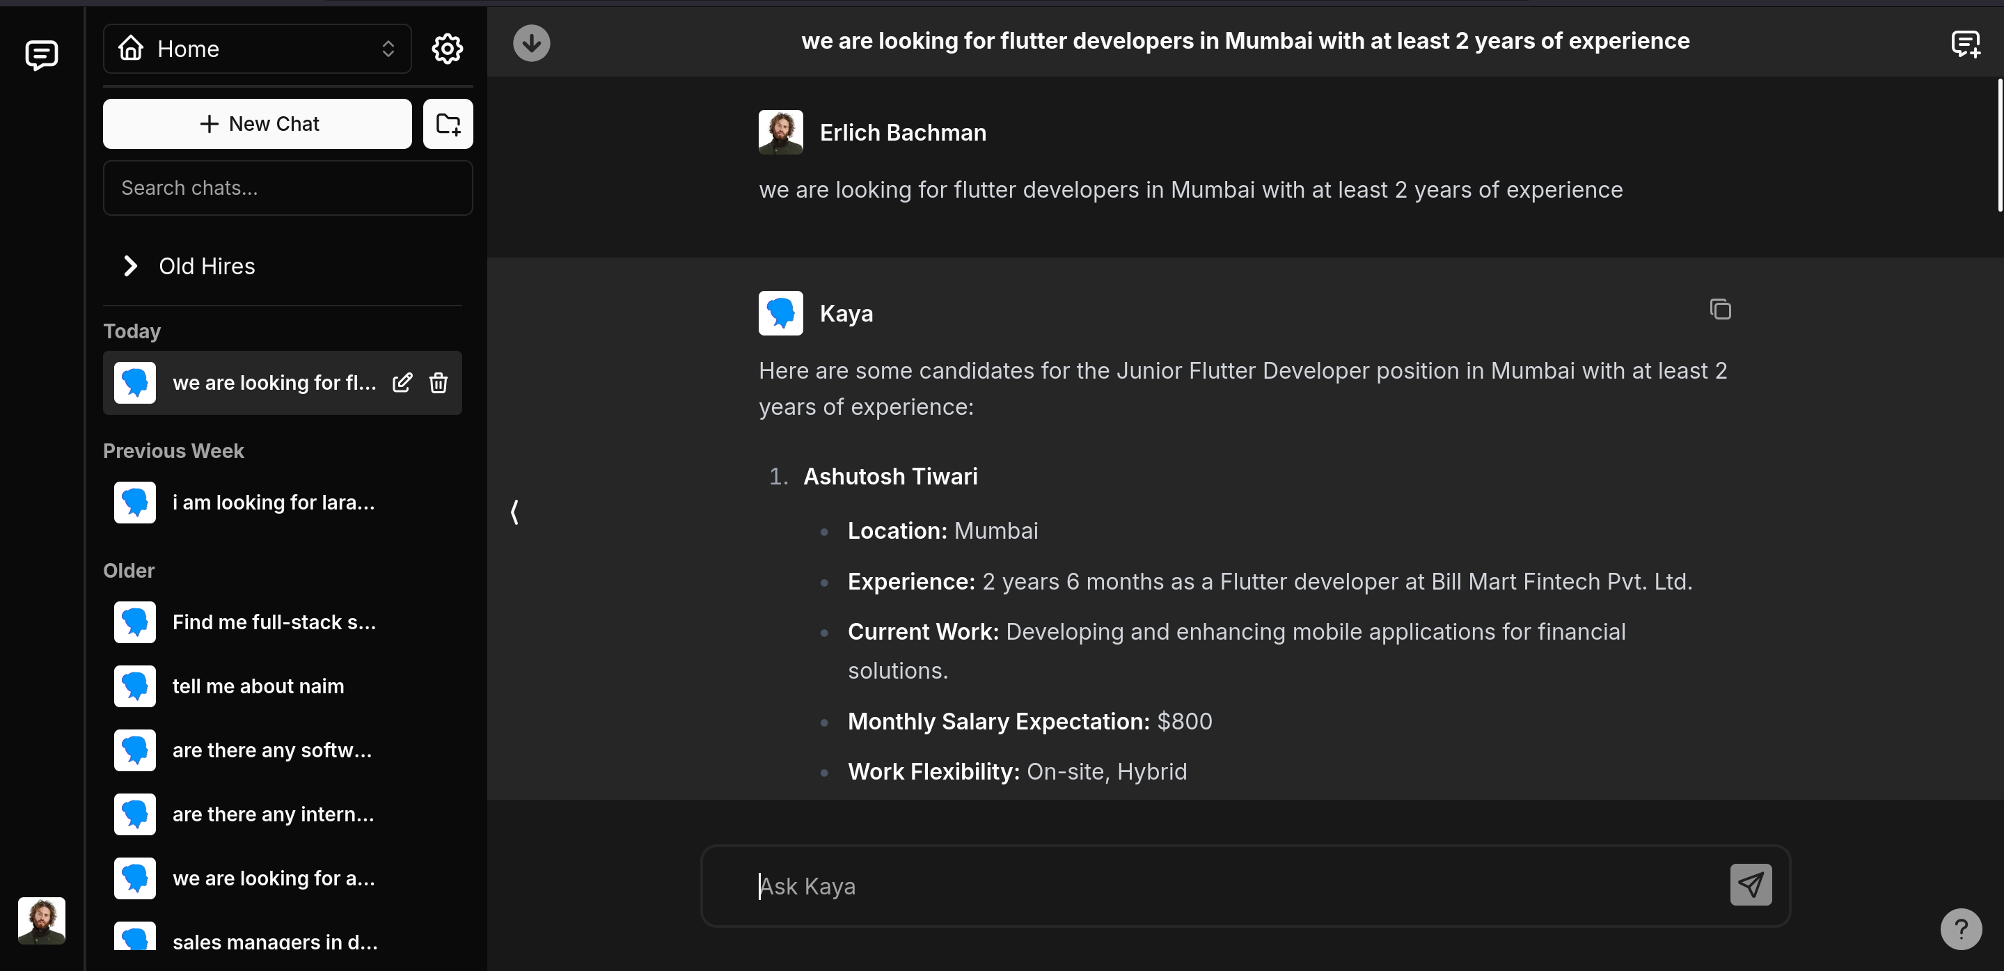2004x971 pixels.
Task: Open the settings gear icon
Action: pos(447,49)
